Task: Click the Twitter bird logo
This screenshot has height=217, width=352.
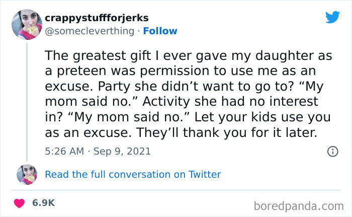Action: pyautogui.click(x=332, y=17)
